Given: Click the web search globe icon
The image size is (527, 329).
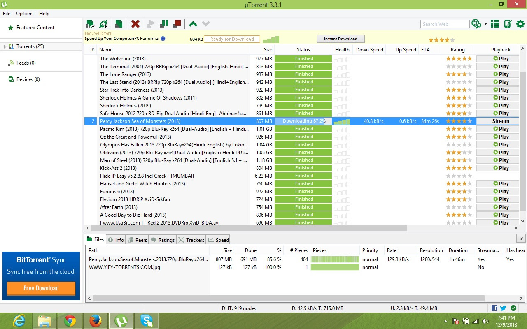Looking at the screenshot, I should [476, 24].
